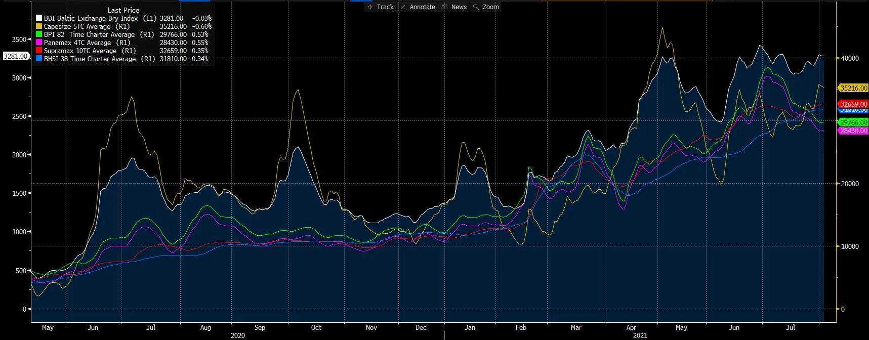869x340 pixels.
Task: Click the 2020 year label on time axis
Action: point(238,335)
